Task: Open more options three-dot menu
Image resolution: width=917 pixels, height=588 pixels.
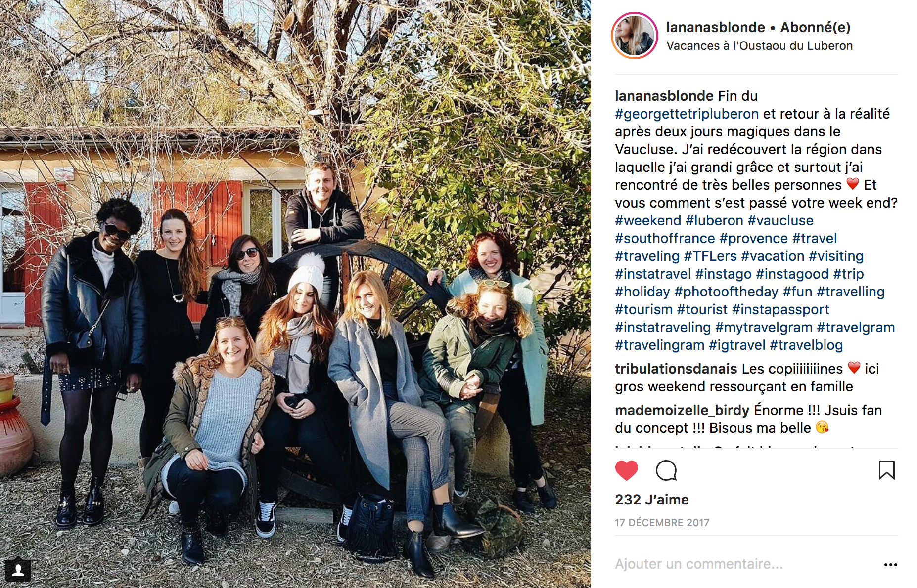Action: click(x=890, y=565)
